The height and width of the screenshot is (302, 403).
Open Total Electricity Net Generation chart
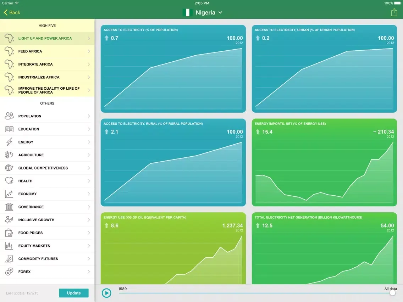(324, 248)
